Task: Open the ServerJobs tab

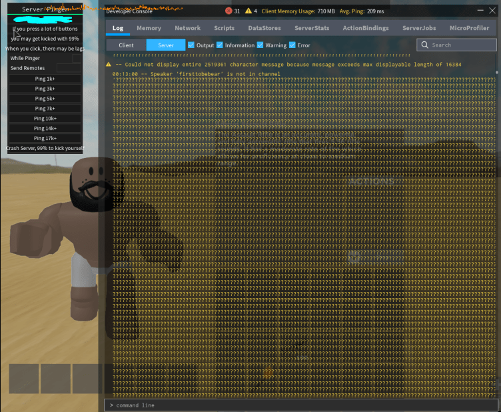Action: [419, 28]
